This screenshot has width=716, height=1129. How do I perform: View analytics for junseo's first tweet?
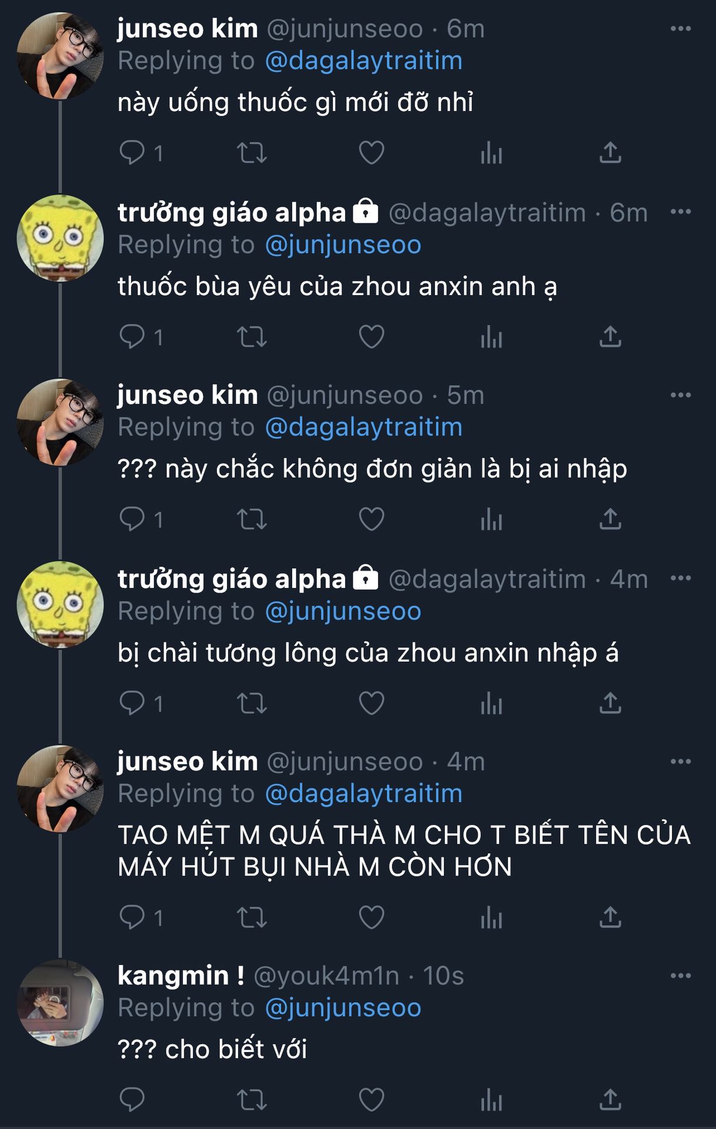point(491,154)
